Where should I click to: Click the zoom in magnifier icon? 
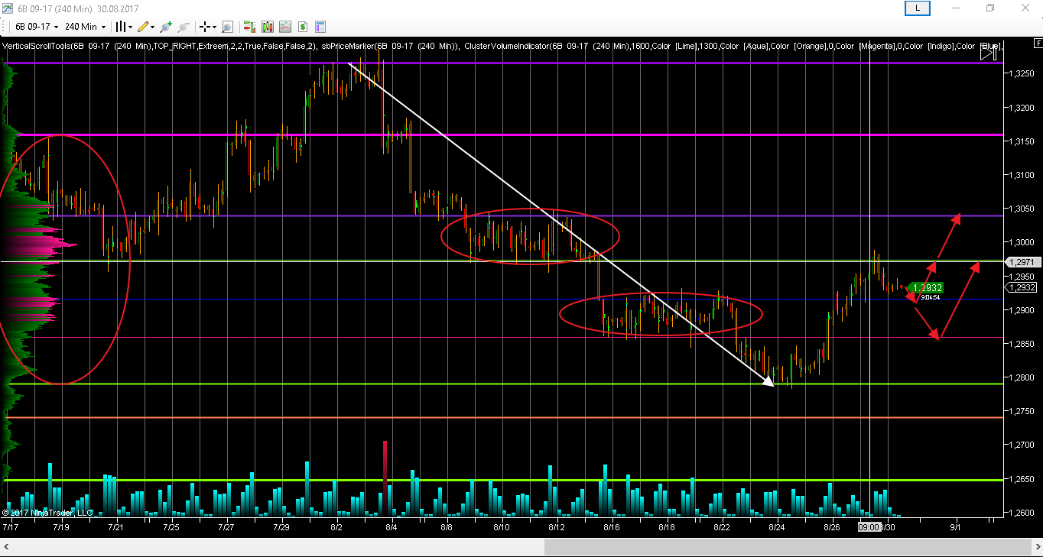point(166,27)
